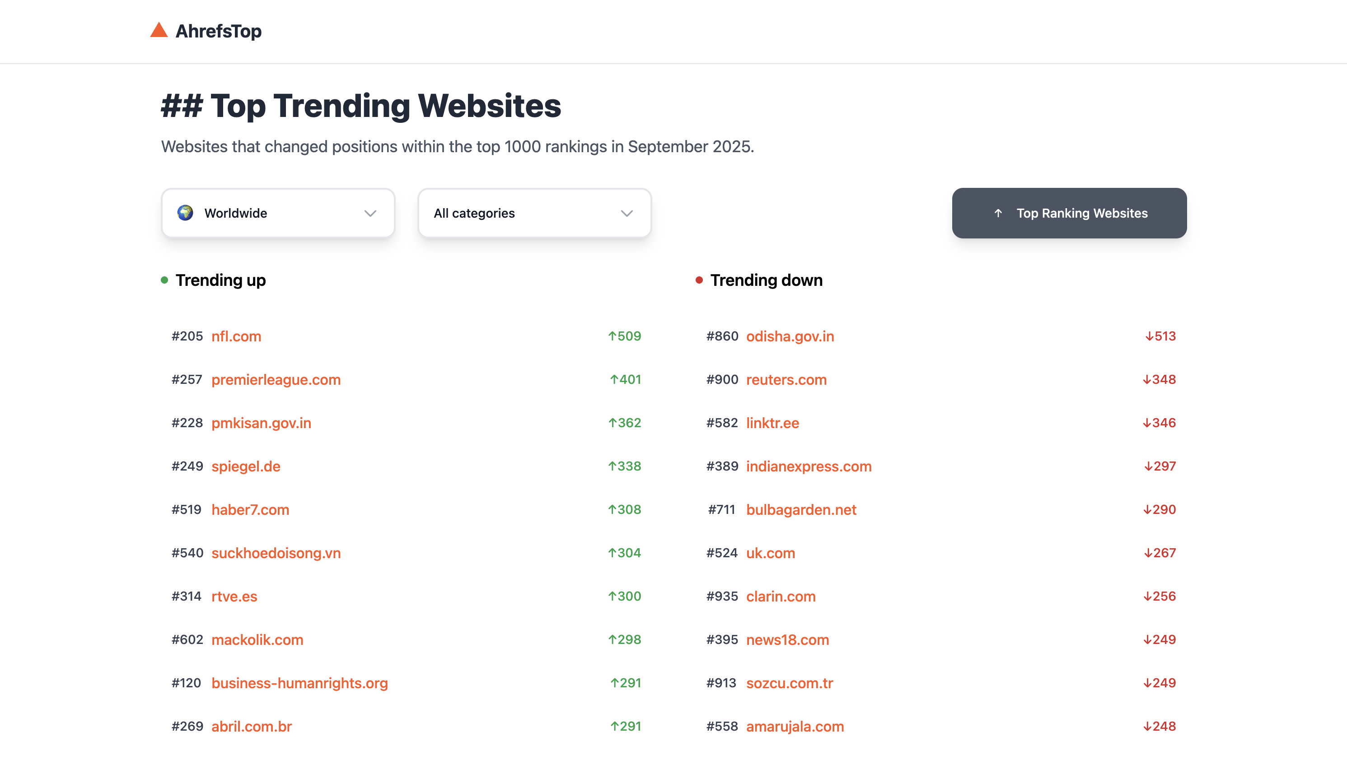Open business-humanrights.org link
Viewport: 1347px width, 765px height.
point(299,683)
